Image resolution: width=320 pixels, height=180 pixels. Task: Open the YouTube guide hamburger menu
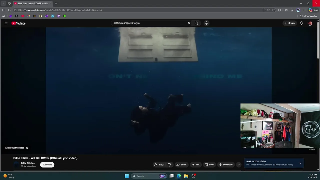tap(6, 23)
